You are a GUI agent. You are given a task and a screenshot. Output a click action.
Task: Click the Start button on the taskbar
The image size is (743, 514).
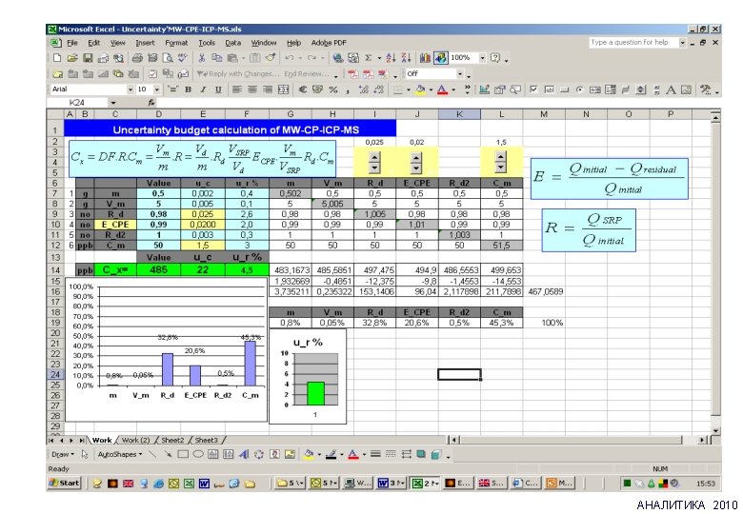[x=65, y=484]
